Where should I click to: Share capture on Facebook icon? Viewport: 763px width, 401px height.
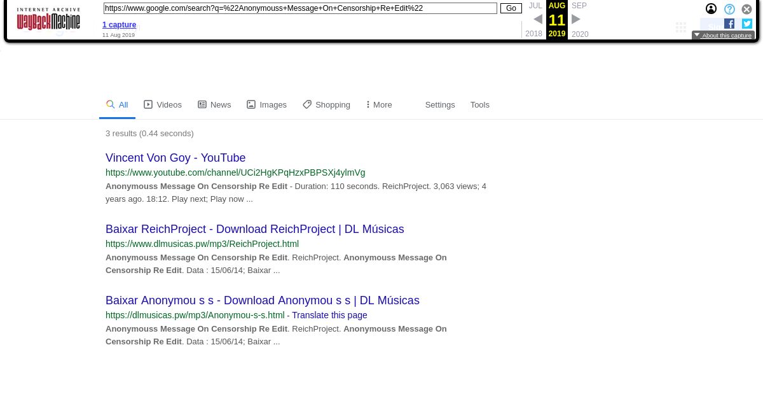coord(729,24)
